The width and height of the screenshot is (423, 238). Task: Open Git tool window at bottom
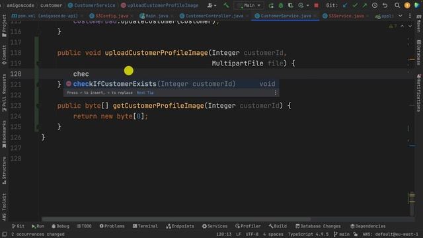click(18, 226)
